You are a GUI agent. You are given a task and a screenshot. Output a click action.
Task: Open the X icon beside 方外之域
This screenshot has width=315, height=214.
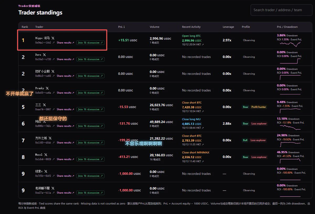(50, 138)
